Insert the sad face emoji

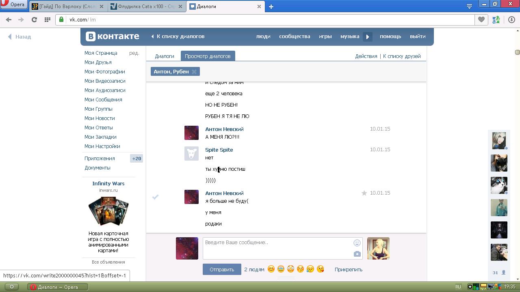tap(310, 269)
